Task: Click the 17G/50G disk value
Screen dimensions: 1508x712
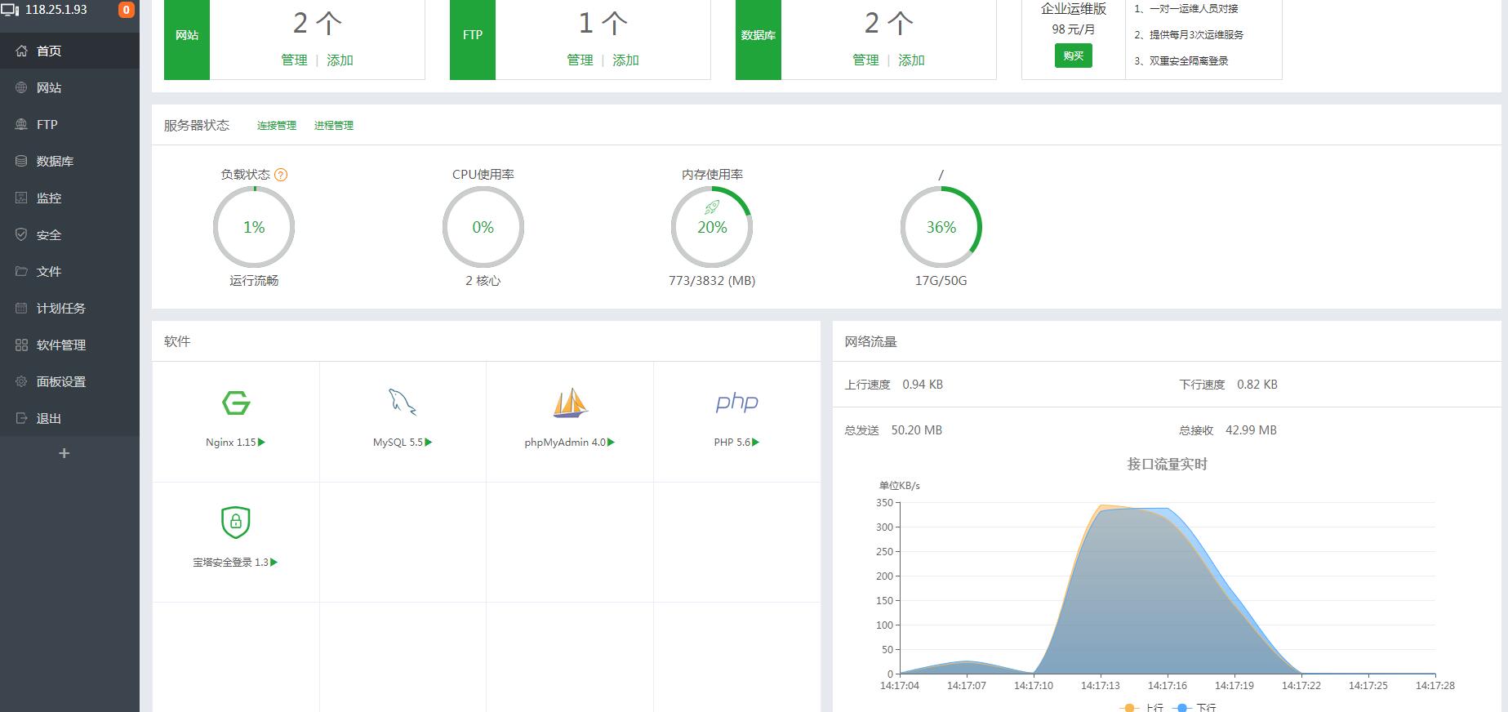Action: coord(941,281)
